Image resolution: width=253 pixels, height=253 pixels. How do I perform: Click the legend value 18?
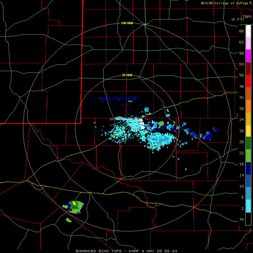pos(241,164)
